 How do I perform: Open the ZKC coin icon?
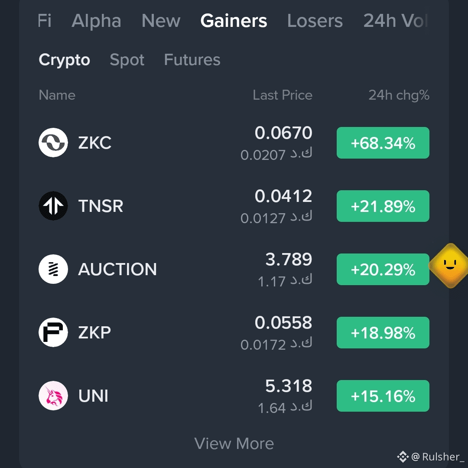(53, 143)
